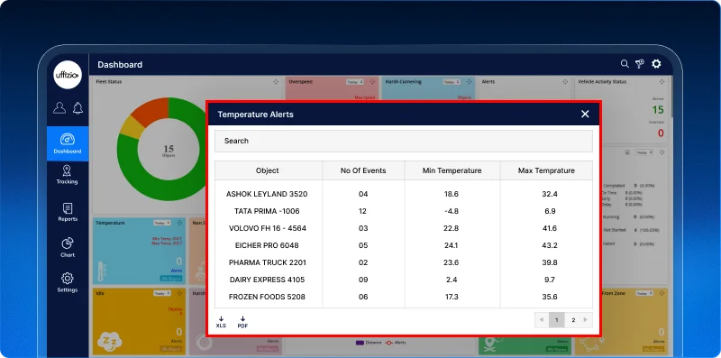
Task: Click the -4.8 min temperature value
Action: pyautogui.click(x=452, y=211)
